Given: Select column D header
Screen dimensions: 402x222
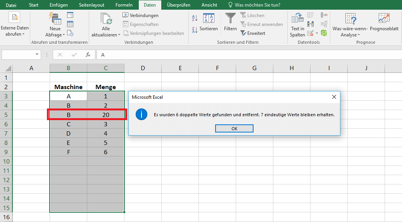Looking at the screenshot, I should 143,68.
